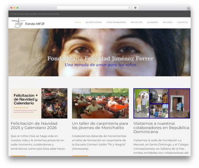Open the Felicitación de Navidad thumbnail image
199x168 pixels.
39,103
